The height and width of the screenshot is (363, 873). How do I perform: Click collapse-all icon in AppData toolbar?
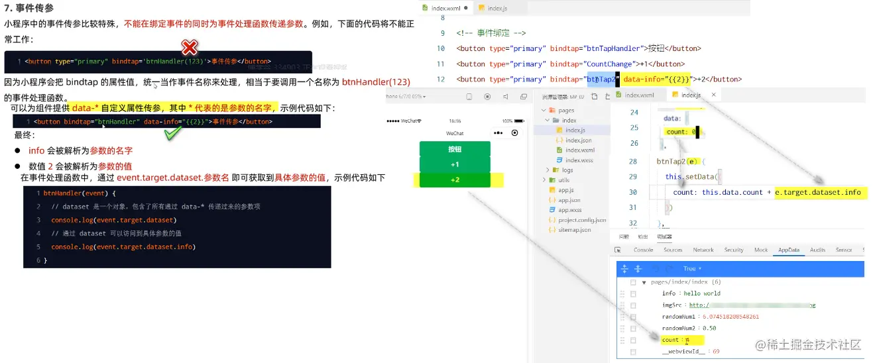click(638, 268)
